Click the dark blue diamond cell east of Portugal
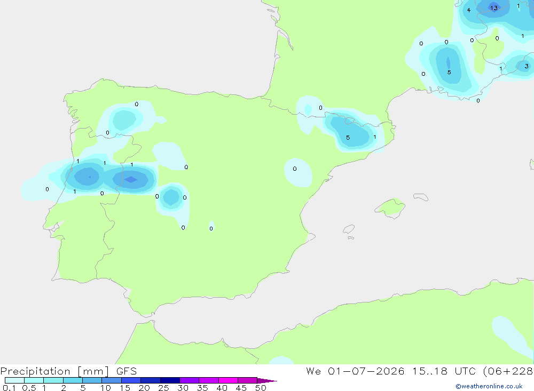The width and height of the screenshot is (534, 391). tap(130, 179)
